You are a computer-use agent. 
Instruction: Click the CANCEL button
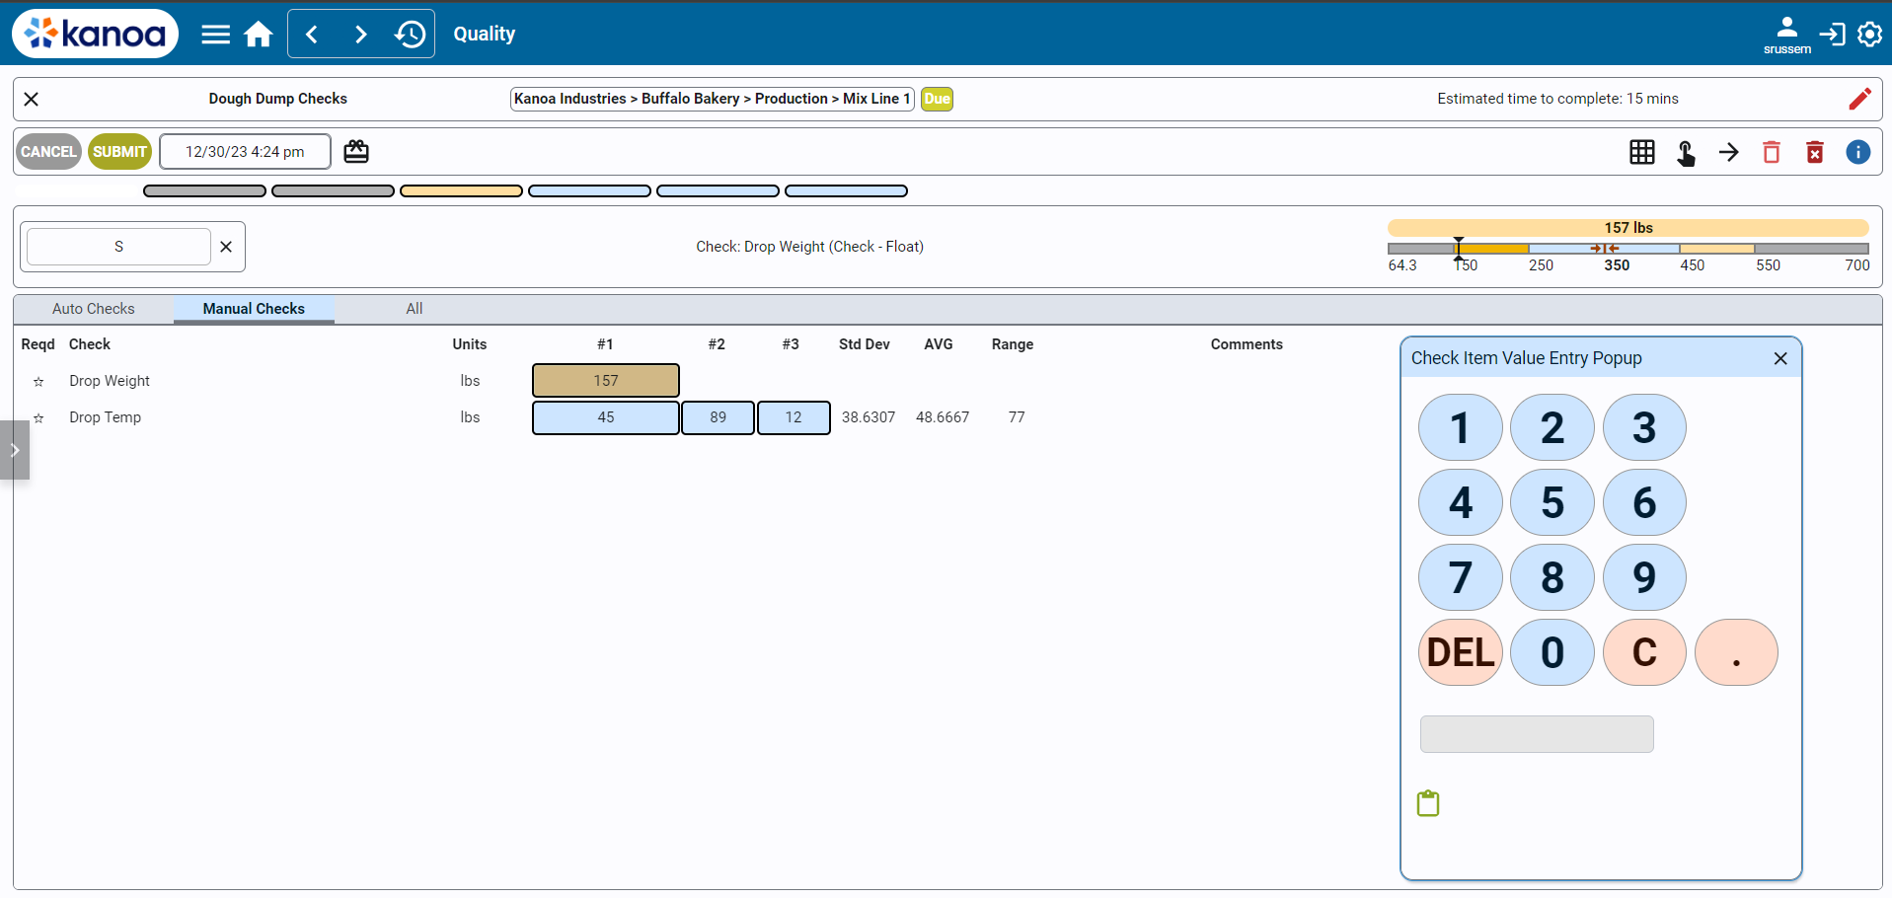48,152
